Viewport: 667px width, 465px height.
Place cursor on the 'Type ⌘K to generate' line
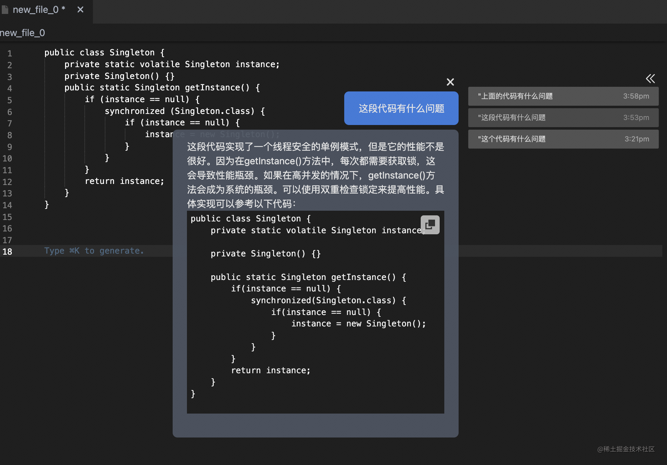pyautogui.click(x=94, y=251)
